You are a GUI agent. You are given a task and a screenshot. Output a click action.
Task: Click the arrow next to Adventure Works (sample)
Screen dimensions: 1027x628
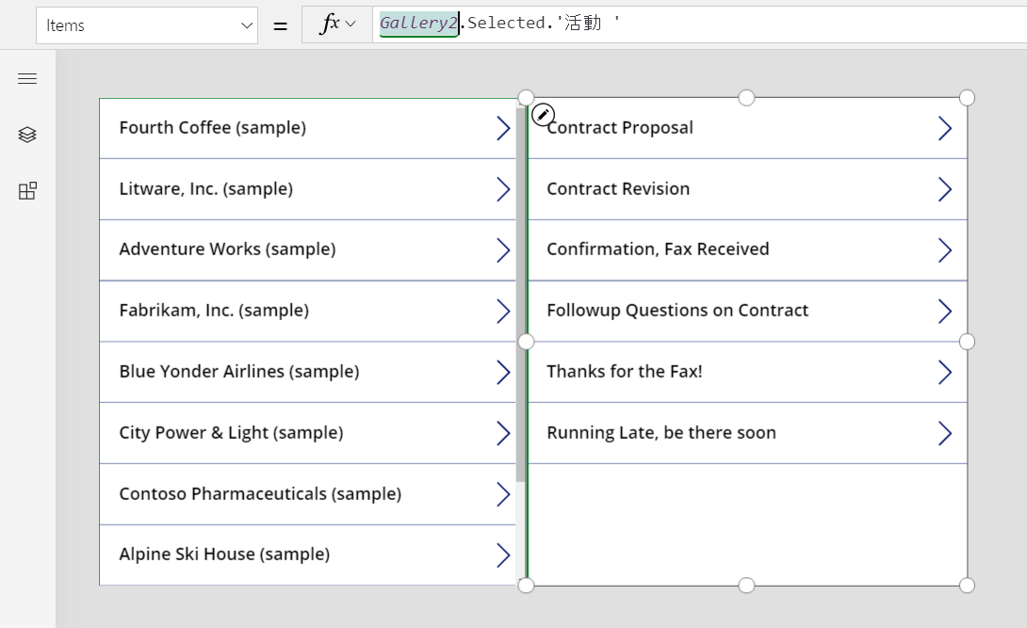[503, 250]
